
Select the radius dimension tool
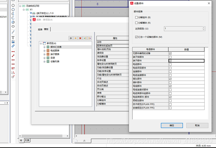pyautogui.click(x=13, y=77)
